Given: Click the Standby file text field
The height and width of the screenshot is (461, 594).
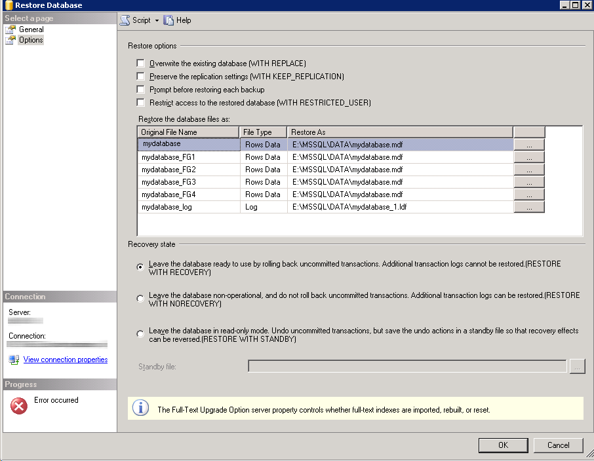Looking at the screenshot, I should tap(407, 366).
